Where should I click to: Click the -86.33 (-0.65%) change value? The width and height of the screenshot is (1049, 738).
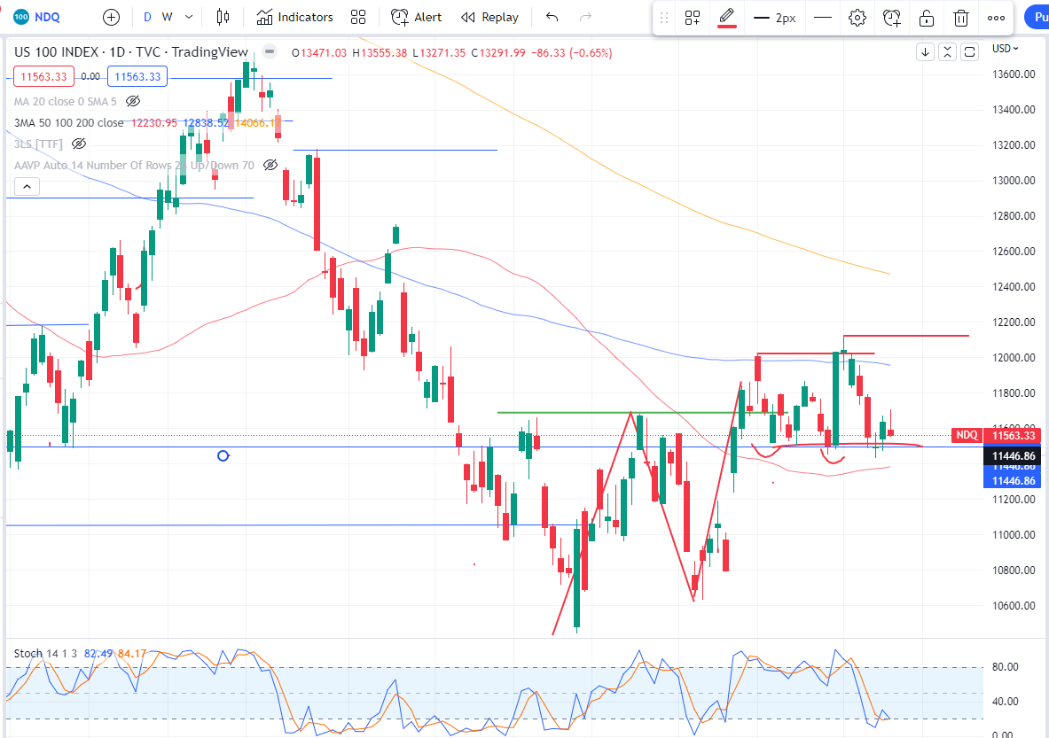[x=572, y=53]
